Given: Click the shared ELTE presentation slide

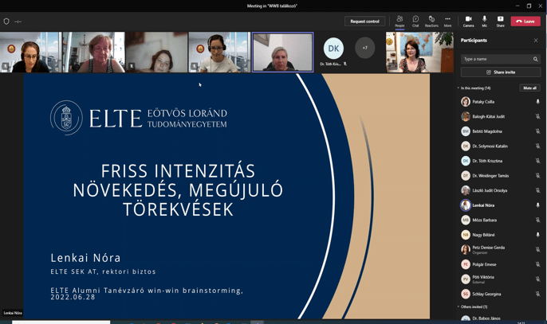Looking at the screenshot, I should pyautogui.click(x=226, y=196).
